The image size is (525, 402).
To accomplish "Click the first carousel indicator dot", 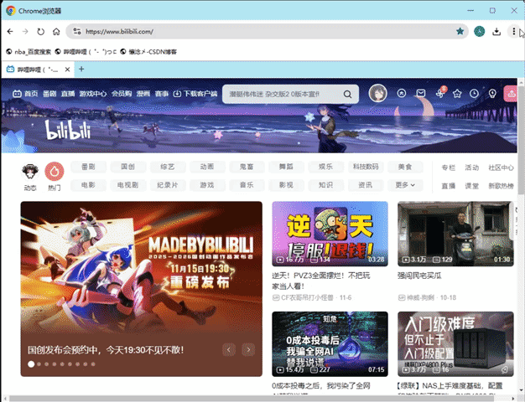I will [x=31, y=364].
